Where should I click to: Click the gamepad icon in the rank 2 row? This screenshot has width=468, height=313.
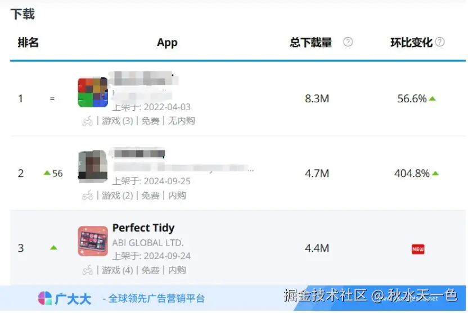click(x=87, y=196)
